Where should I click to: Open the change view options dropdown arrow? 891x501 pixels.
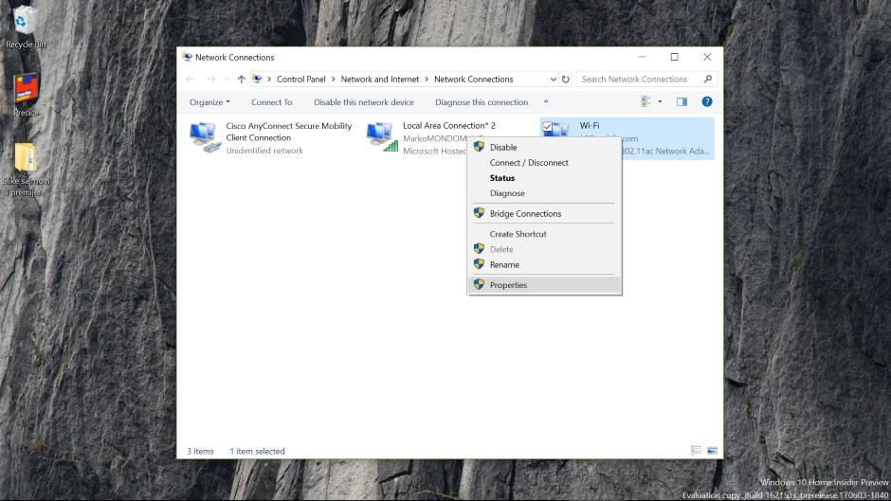click(660, 101)
